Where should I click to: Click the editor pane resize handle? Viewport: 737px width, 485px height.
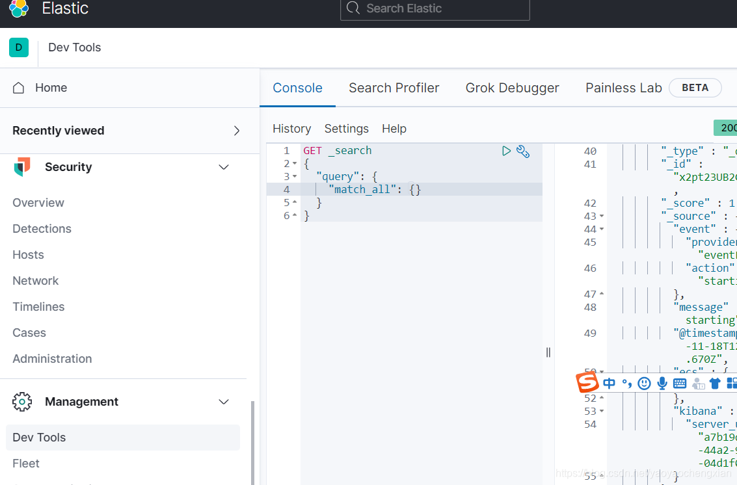548,352
